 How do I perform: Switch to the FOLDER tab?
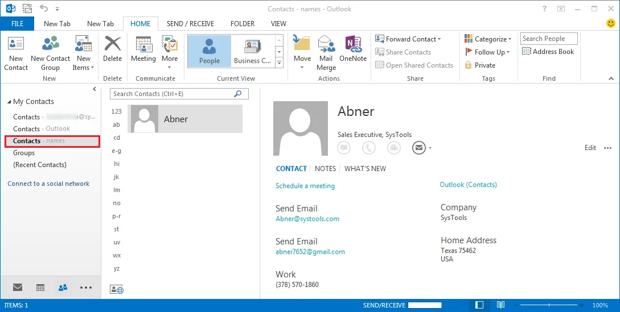coord(243,24)
